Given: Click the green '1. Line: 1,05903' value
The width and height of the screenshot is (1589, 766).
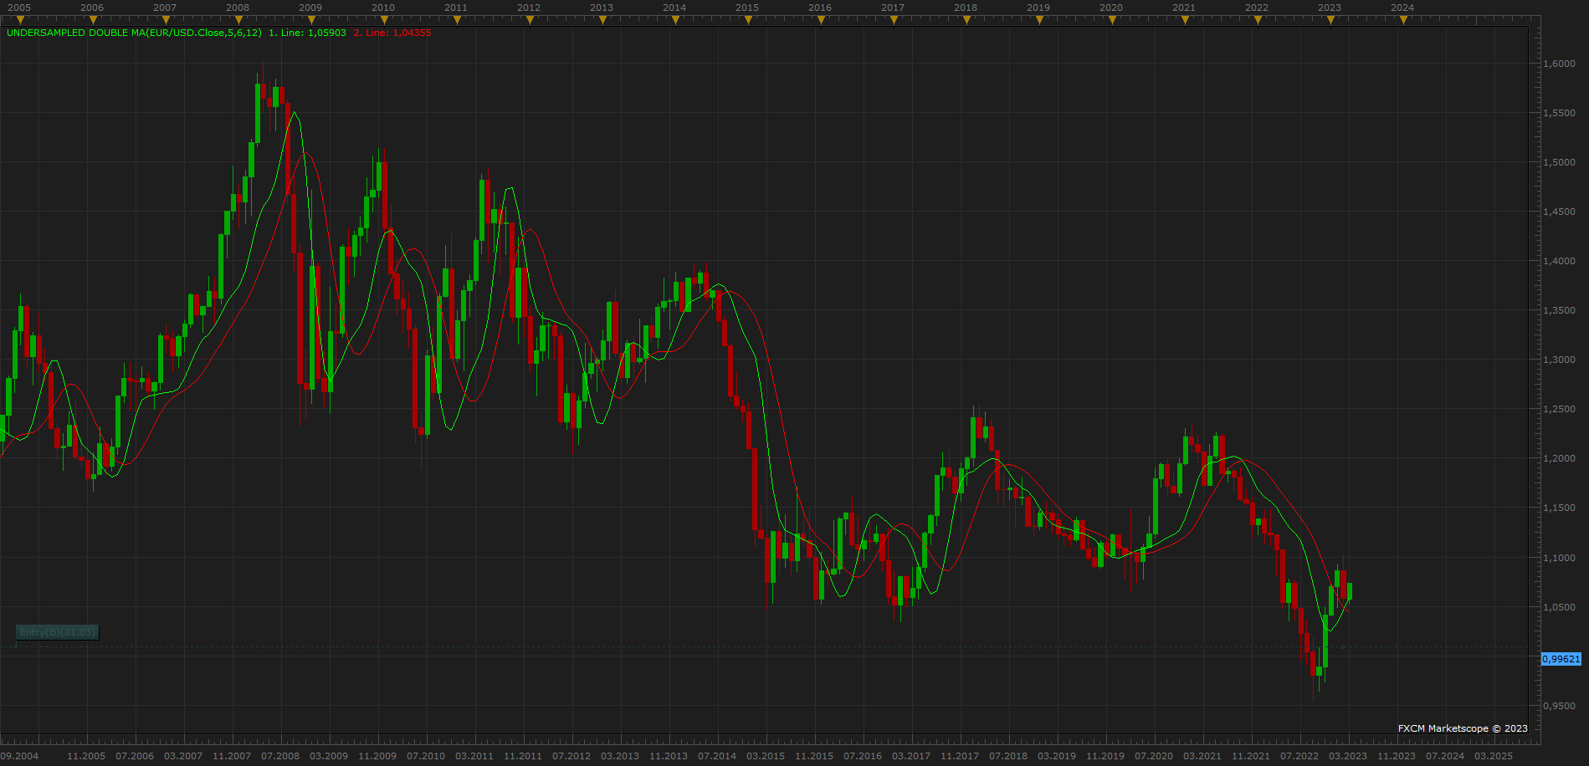Looking at the screenshot, I should [x=307, y=33].
